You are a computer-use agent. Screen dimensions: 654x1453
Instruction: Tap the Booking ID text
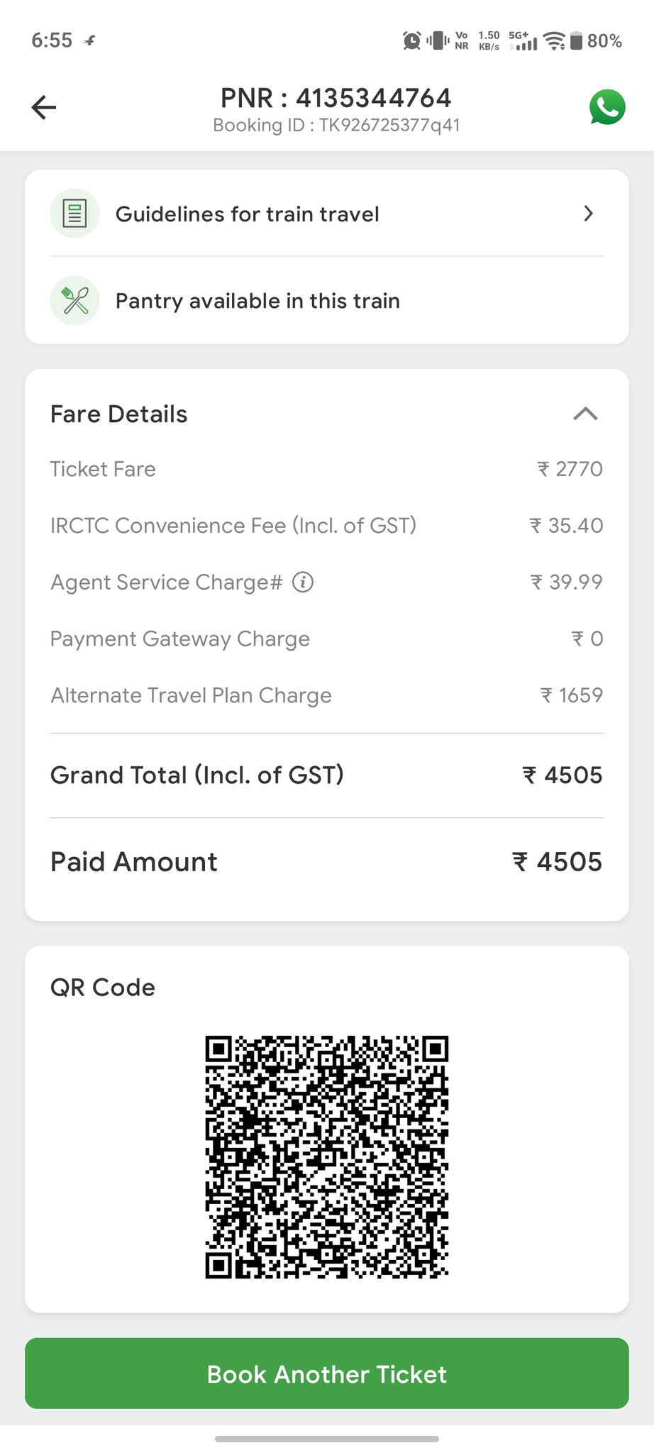[336, 126]
